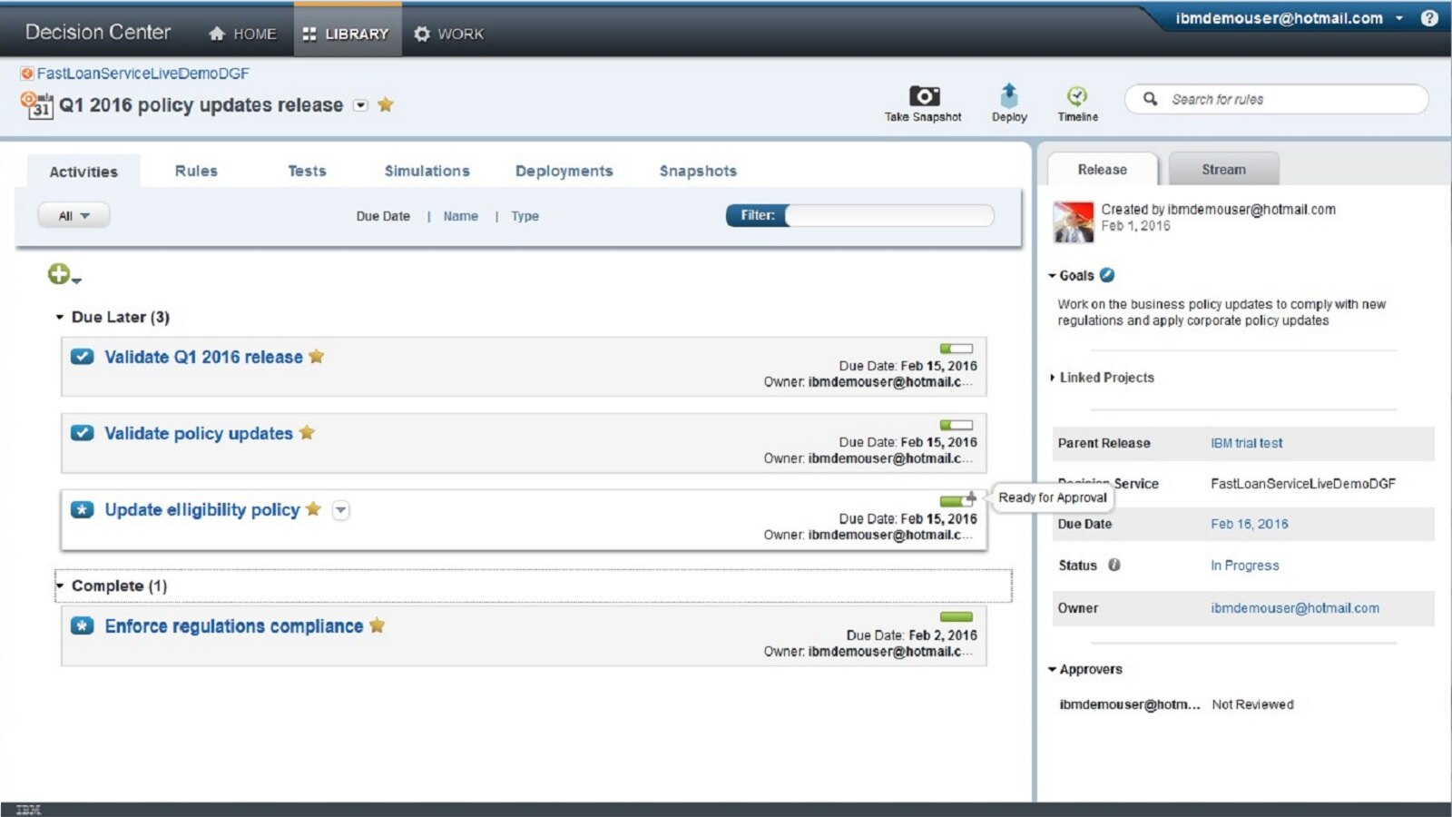This screenshot has height=817, width=1452.
Task: Toggle star on Validate policy updates
Action: [307, 432]
